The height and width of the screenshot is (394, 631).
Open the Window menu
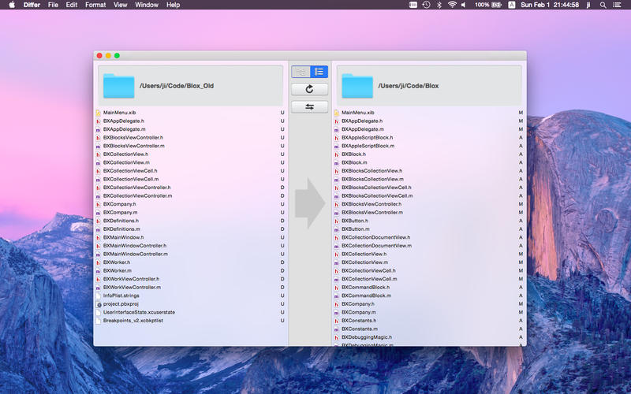pyautogui.click(x=147, y=5)
